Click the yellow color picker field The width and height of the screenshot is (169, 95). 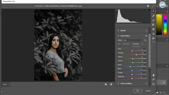click(x=159, y=25)
